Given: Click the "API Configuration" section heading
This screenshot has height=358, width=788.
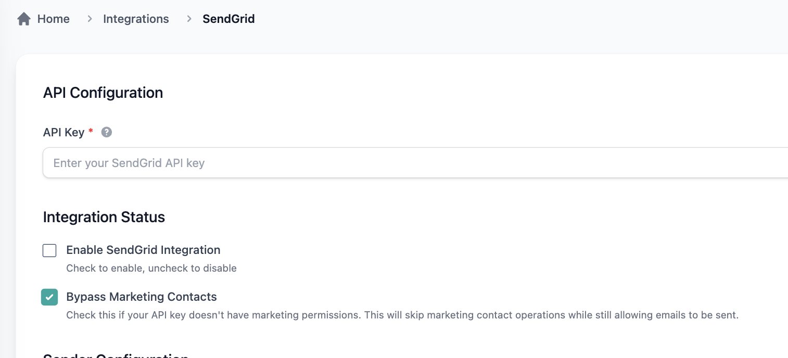Looking at the screenshot, I should (x=103, y=93).
